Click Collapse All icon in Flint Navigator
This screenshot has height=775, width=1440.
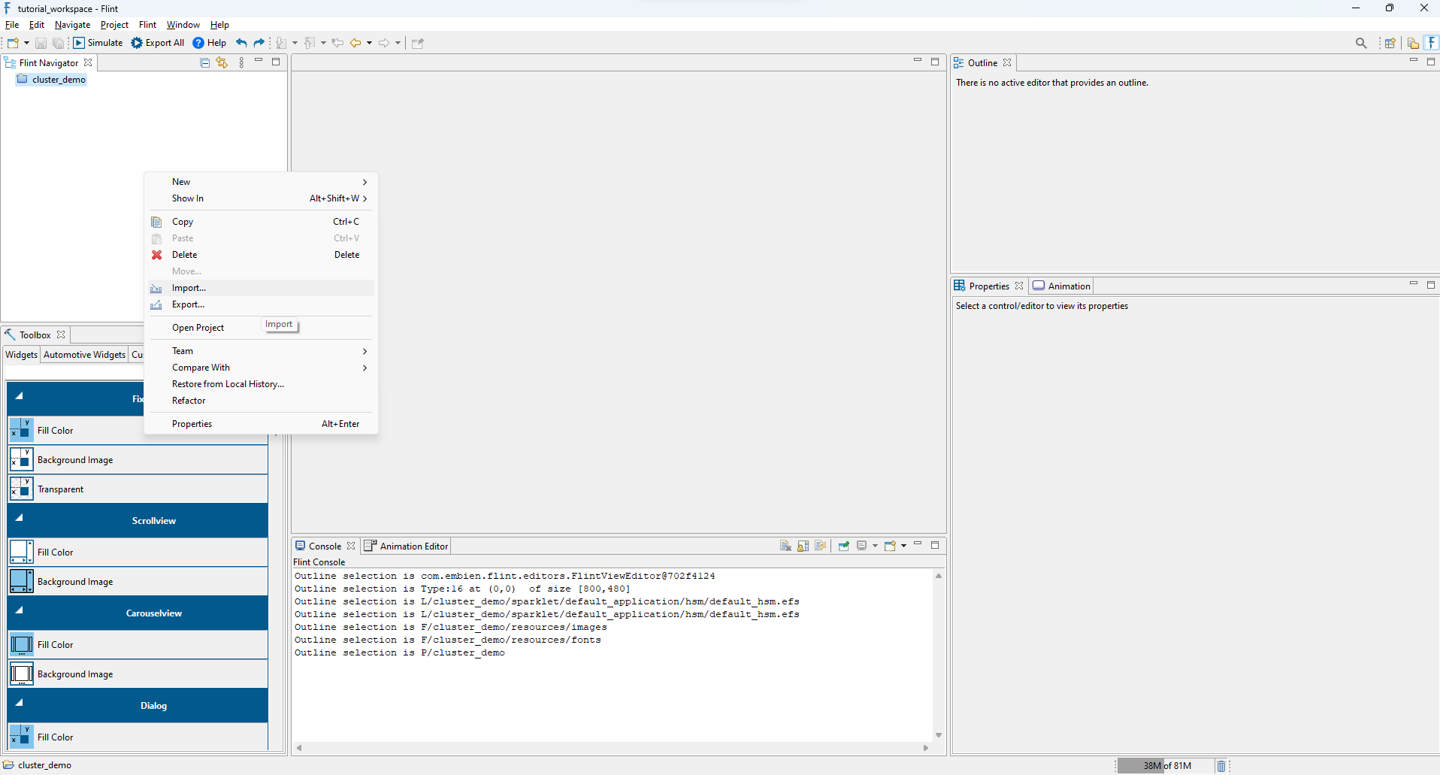coord(204,62)
